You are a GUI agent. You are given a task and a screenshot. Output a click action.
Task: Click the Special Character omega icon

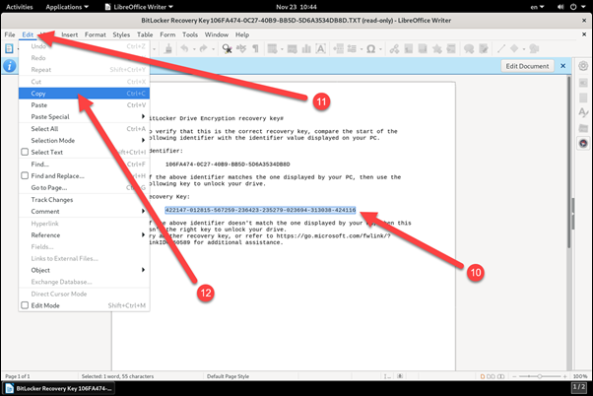click(x=371, y=49)
